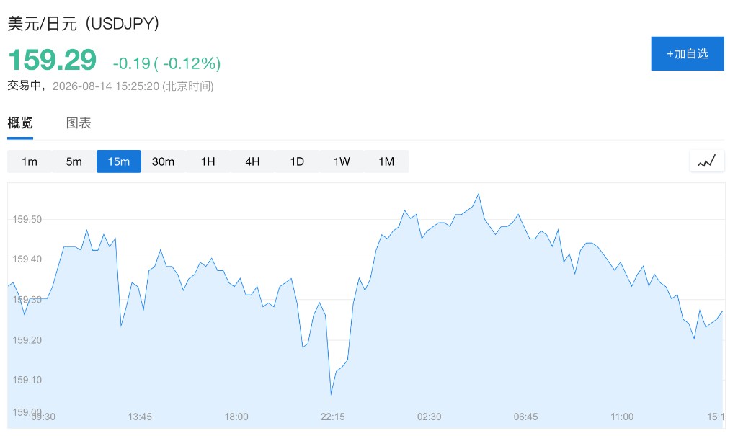Select the 5m interval

tap(74, 161)
